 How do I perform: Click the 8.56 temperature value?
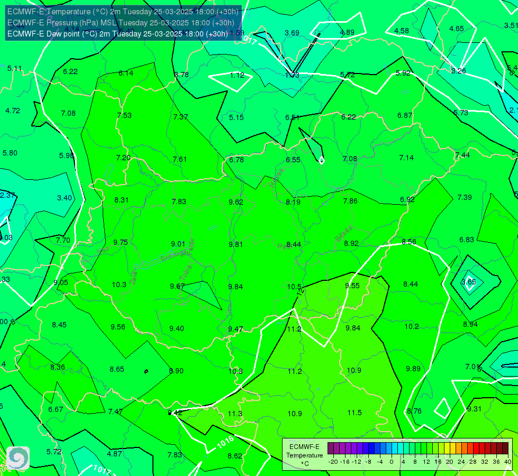409,242
